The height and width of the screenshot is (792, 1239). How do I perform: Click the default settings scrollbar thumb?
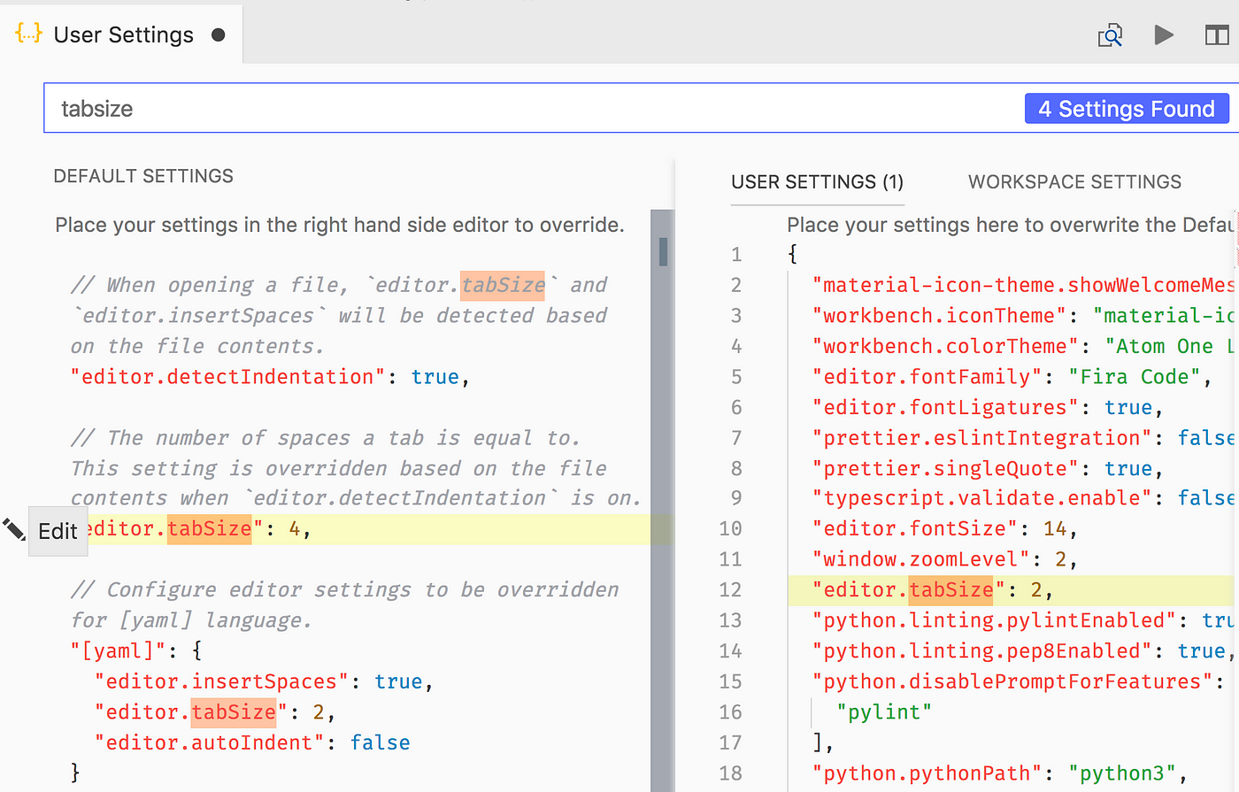[663, 251]
